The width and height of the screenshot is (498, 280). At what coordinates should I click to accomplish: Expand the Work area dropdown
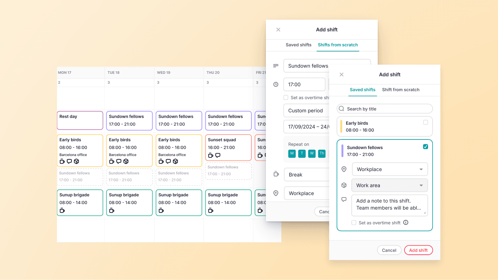[389, 185]
